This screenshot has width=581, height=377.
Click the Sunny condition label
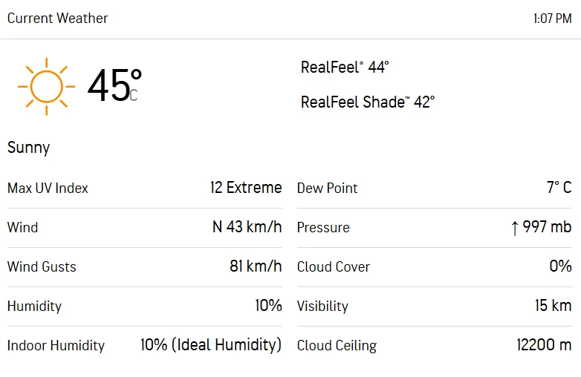[x=28, y=148]
